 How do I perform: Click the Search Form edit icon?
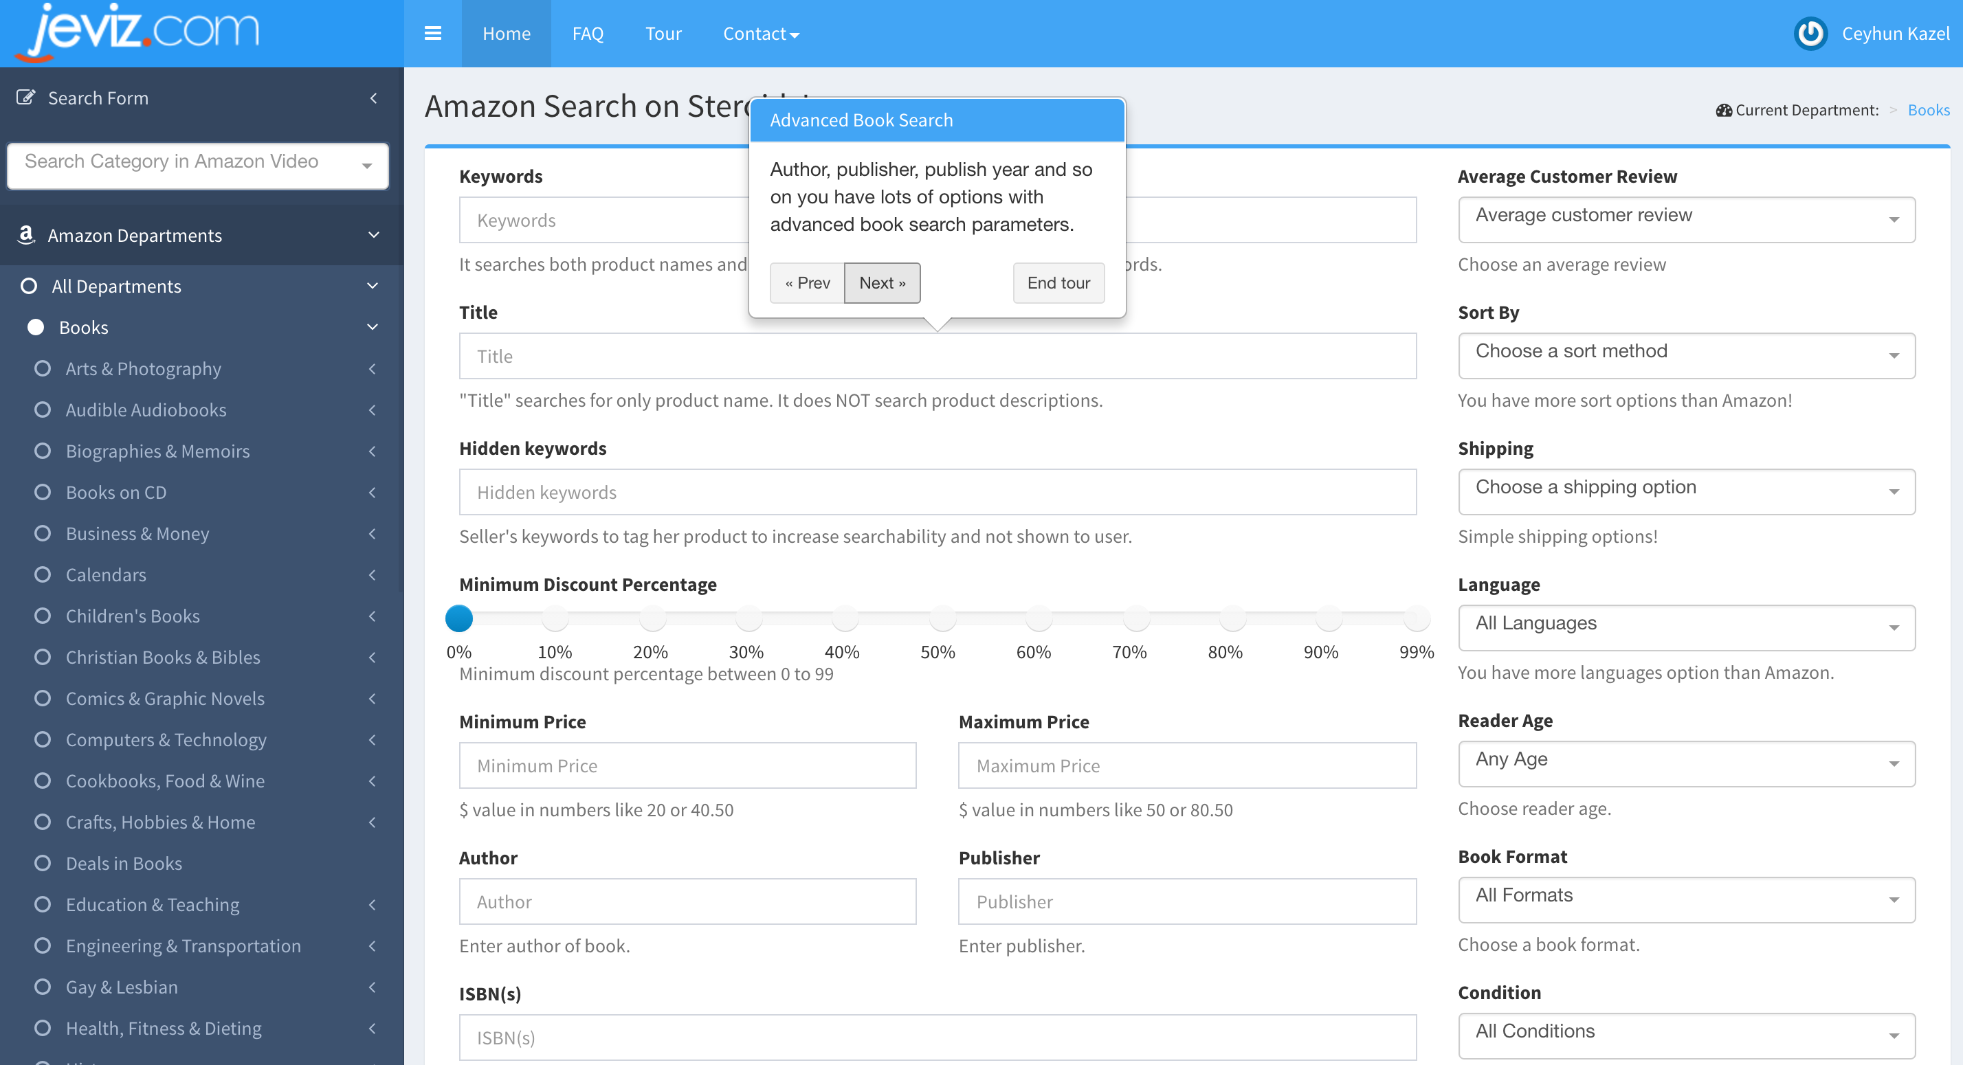coord(26,98)
